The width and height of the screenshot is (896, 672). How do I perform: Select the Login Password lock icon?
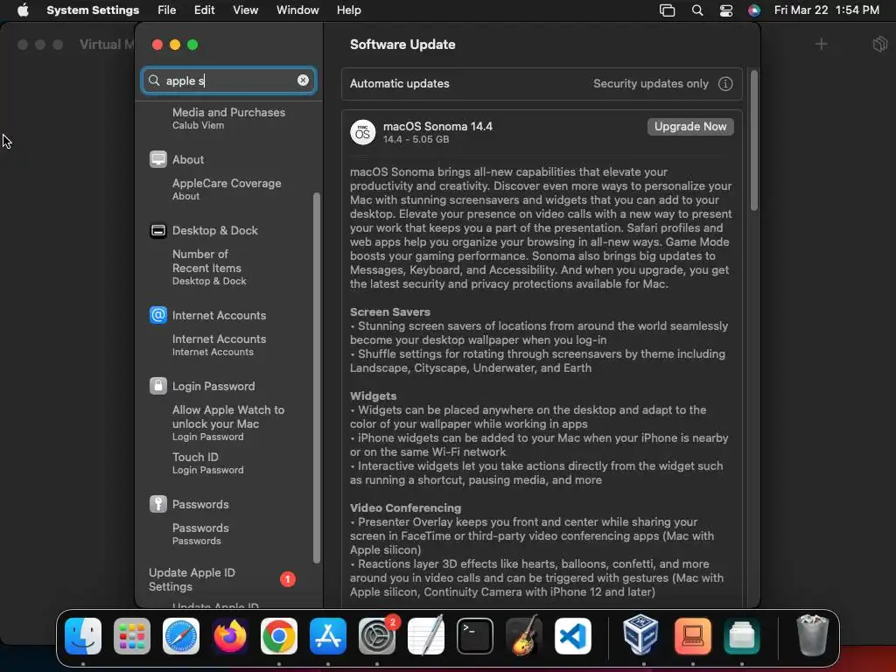[158, 386]
